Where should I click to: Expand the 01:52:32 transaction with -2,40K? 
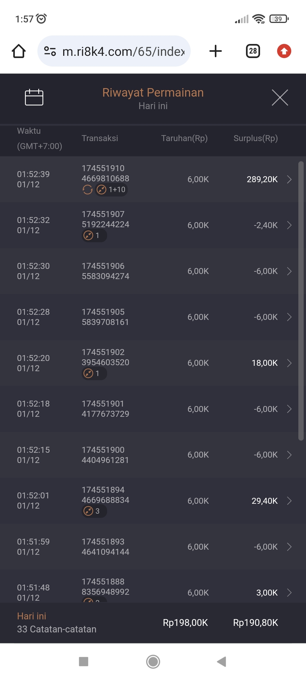(289, 225)
